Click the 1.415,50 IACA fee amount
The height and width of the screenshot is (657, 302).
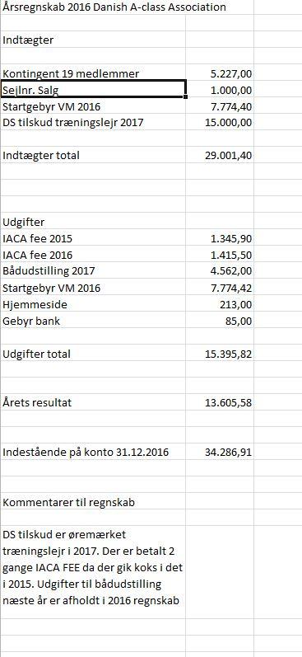point(220,255)
